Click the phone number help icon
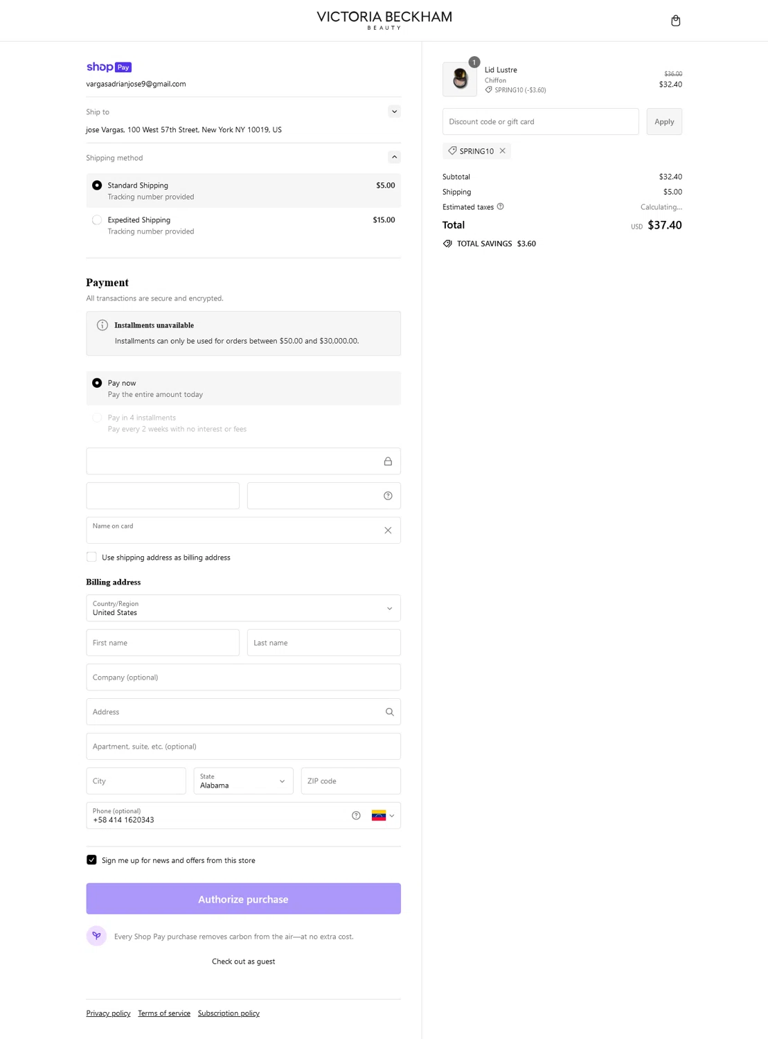This screenshot has height=1039, width=768. (356, 816)
